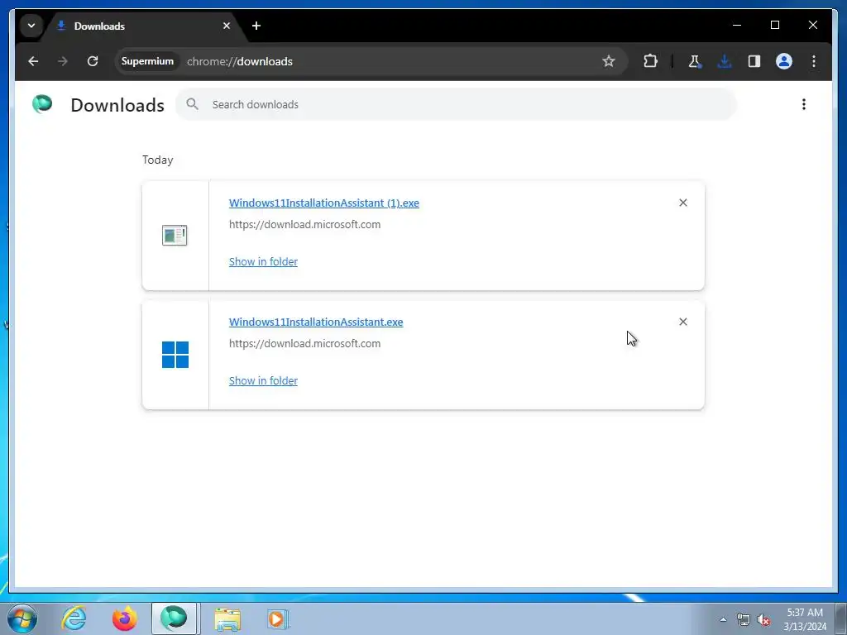Reload the downloads page

click(x=93, y=61)
